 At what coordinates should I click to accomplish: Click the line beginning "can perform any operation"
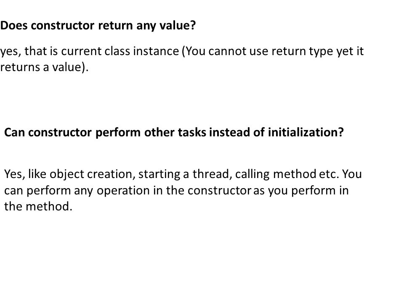[x=176, y=191]
